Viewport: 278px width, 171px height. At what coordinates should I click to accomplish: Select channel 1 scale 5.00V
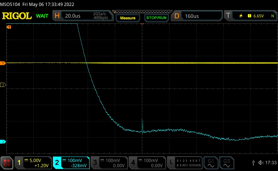(35, 160)
